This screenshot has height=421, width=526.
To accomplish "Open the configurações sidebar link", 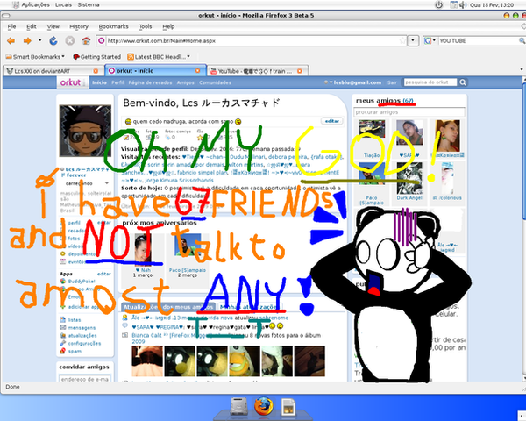I will point(84,343).
